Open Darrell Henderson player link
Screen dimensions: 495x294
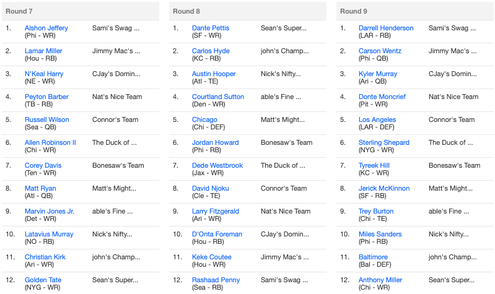pyautogui.click(x=386, y=28)
